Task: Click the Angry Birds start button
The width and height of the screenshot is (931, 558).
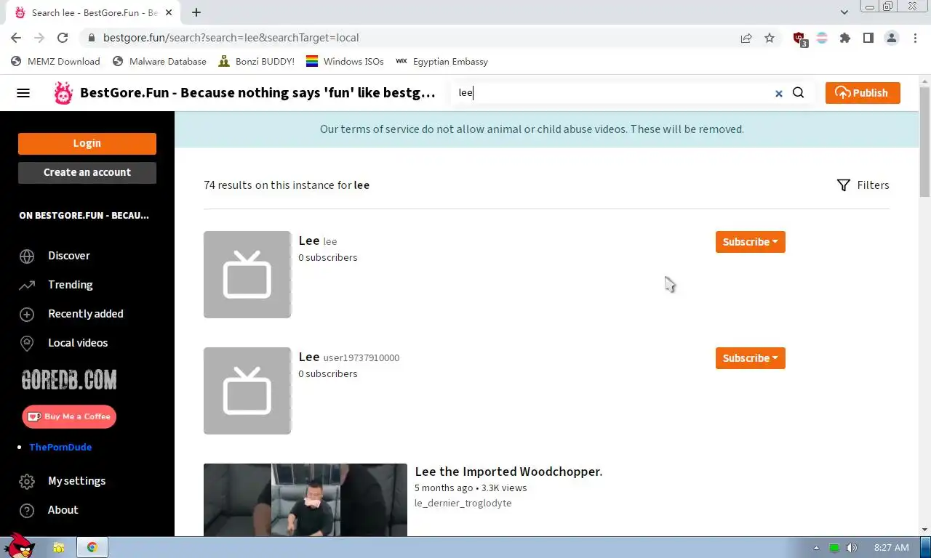Action: 18,545
